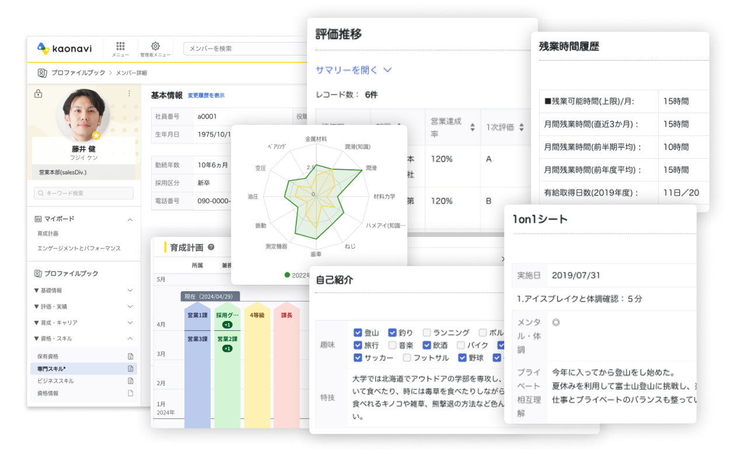
Task: Click the 営業本部(salesDiv.) department label
Action: [x=62, y=173]
